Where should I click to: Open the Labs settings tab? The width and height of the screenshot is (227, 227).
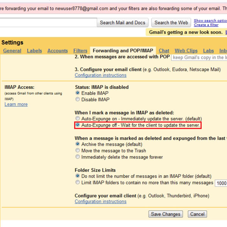[208, 51]
